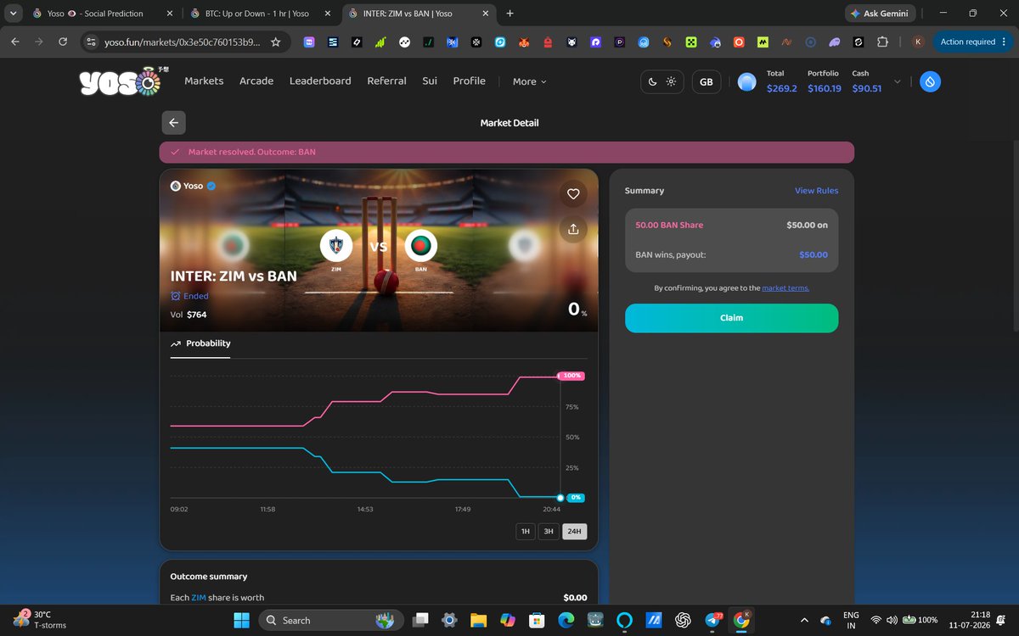Open the blue water-drop wallet icon

coord(930,81)
